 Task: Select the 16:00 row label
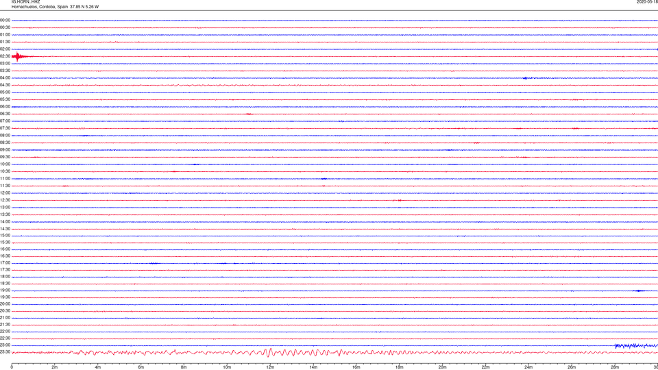pyautogui.click(x=5, y=249)
